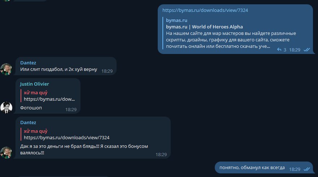Screen dimensions: 318x177
Task: Click read checkmarks on 'понятно, обманул как всегда' message
Action: [306, 169]
